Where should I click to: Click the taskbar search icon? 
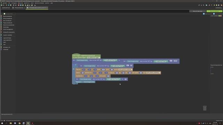click(x=6, y=123)
